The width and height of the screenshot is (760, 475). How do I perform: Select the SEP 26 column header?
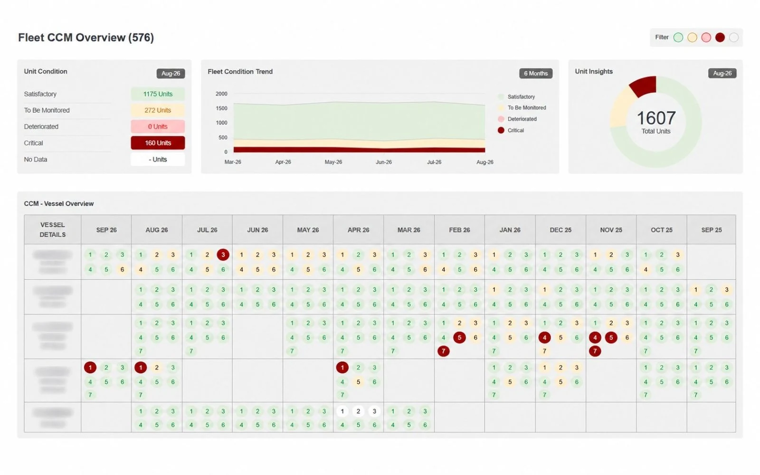pyautogui.click(x=106, y=230)
